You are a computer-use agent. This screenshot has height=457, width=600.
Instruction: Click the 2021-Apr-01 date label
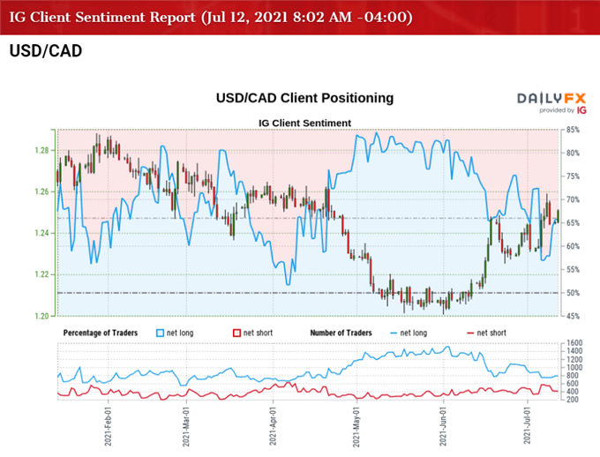pos(273,426)
